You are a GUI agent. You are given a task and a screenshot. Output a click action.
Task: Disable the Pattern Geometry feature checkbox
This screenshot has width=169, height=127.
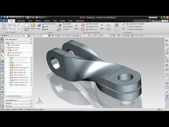coord(11,67)
